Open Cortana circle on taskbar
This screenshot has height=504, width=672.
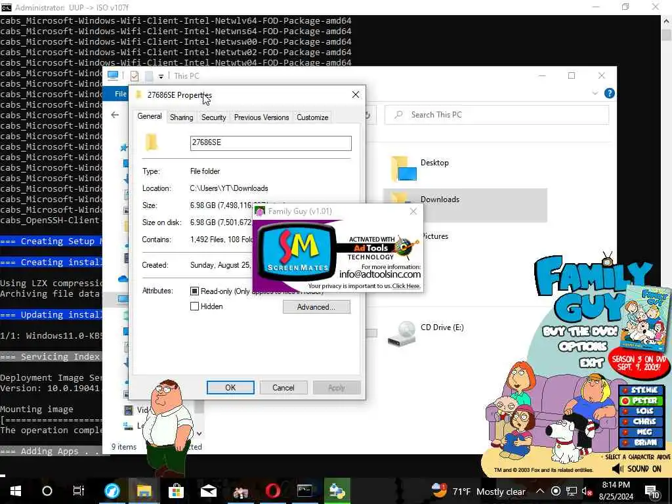(47, 491)
